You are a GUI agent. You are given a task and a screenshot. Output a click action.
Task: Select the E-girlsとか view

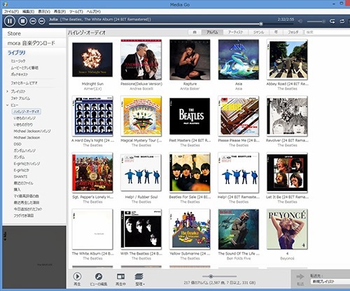coord(22,170)
